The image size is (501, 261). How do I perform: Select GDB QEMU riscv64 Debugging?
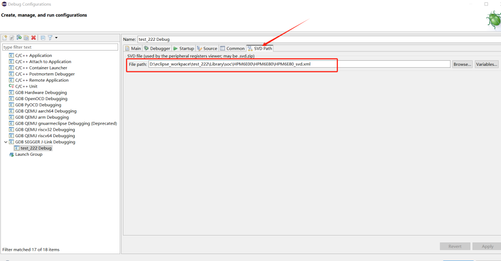45,136
